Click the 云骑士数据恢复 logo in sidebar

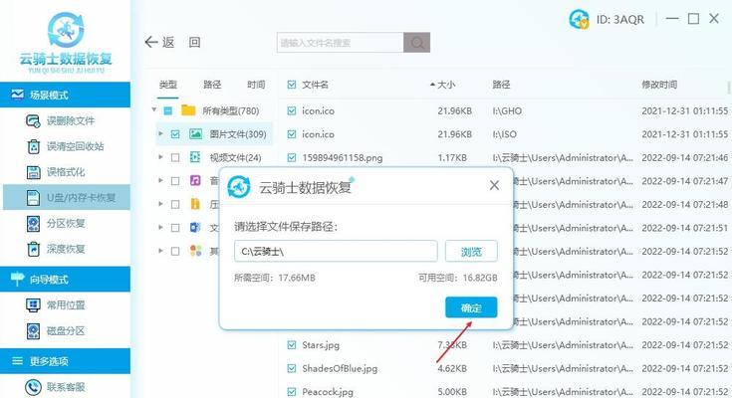pyautogui.click(x=66, y=42)
